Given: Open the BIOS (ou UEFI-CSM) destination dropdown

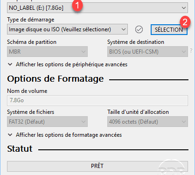Looking at the screenshot, I should click(x=147, y=51).
